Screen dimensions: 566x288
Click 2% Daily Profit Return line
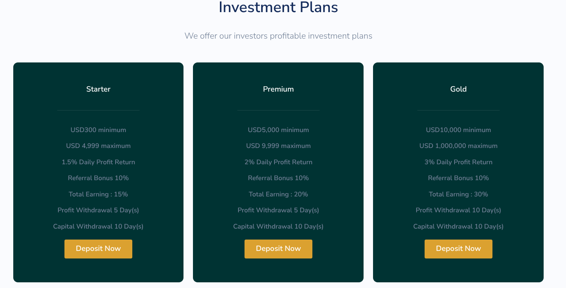click(x=278, y=162)
